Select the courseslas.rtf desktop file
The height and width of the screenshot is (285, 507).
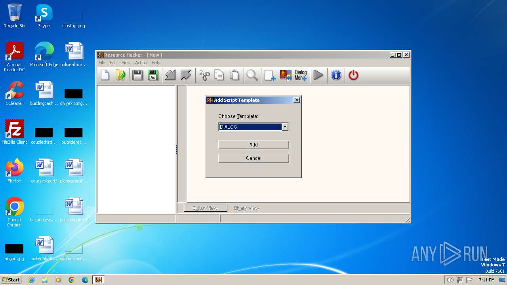44,171
